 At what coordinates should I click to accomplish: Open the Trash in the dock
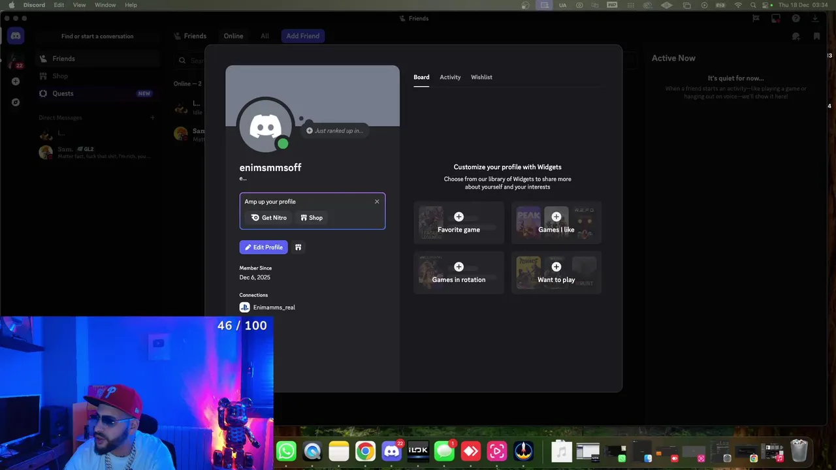799,451
